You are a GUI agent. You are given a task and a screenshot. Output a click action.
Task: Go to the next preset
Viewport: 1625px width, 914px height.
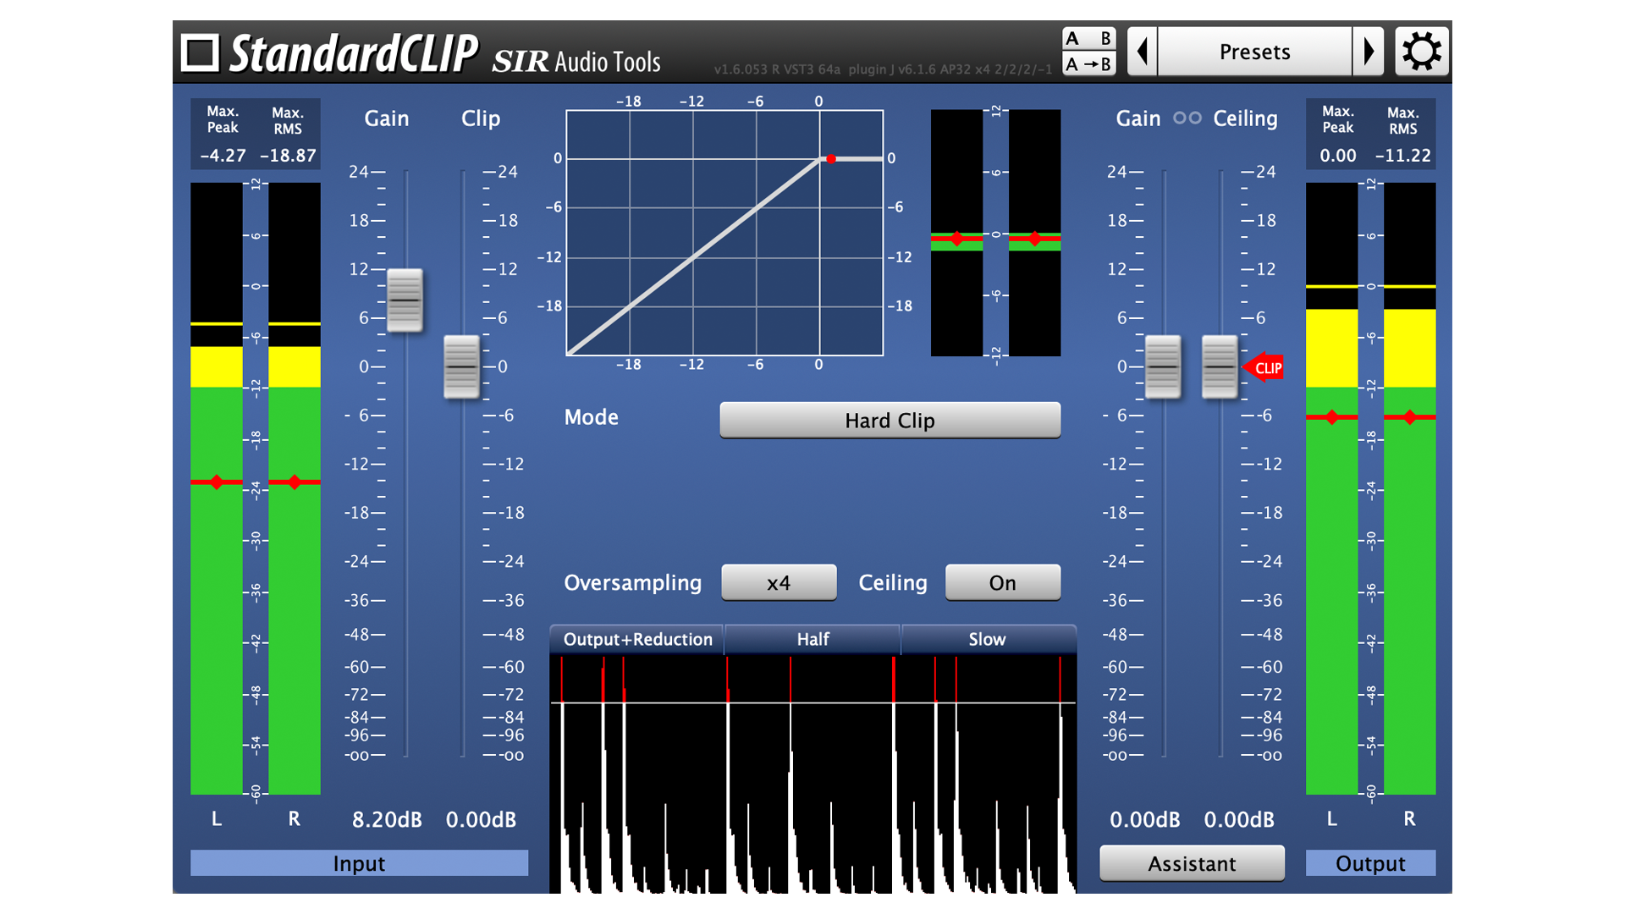[x=1368, y=52]
